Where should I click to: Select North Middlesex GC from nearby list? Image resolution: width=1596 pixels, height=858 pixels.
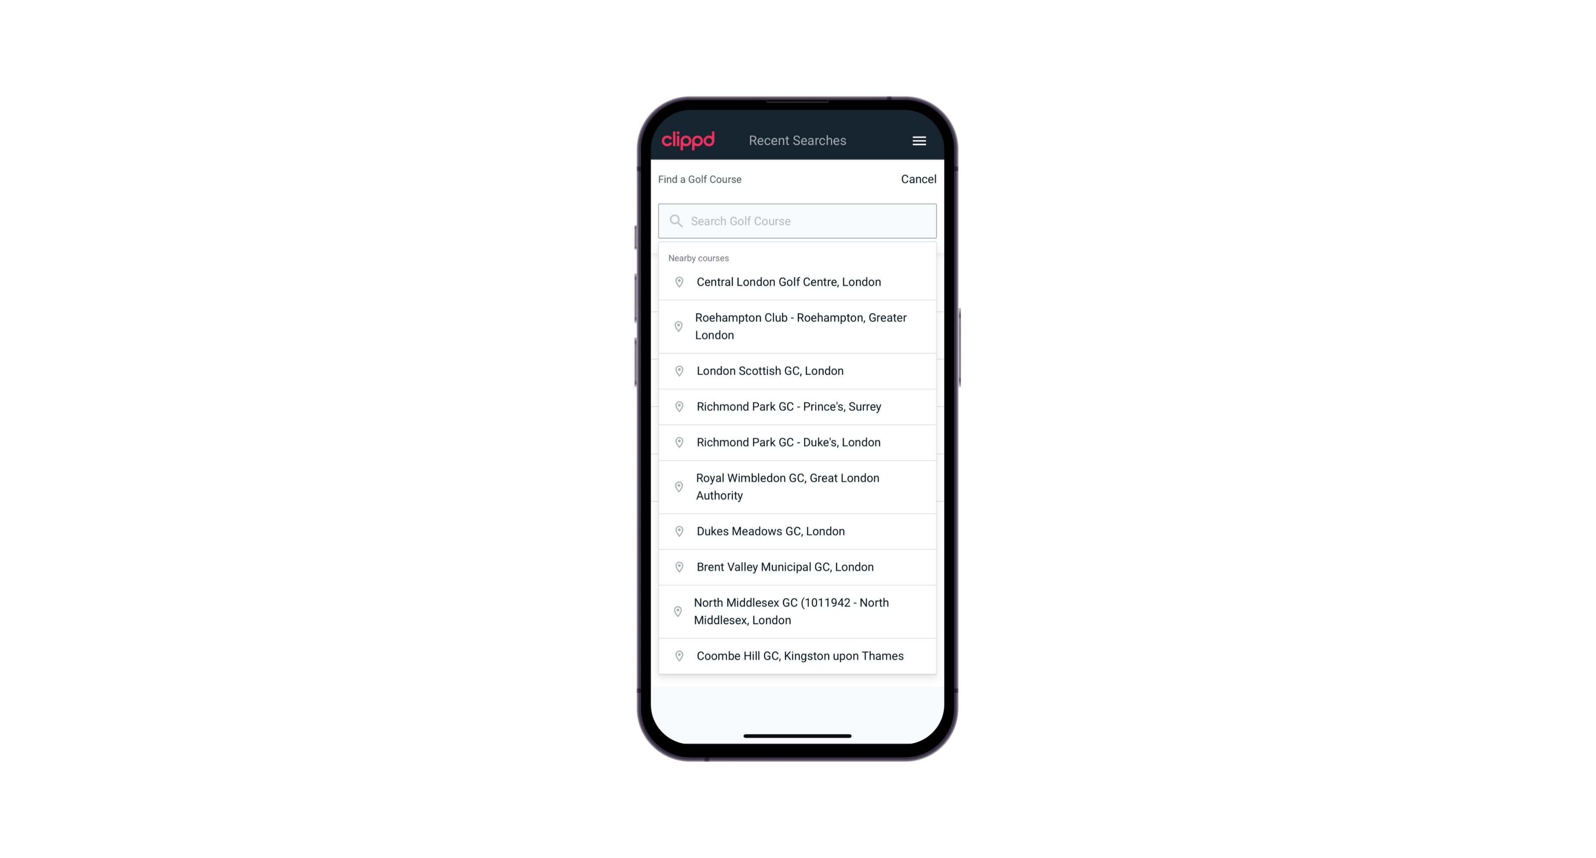click(x=798, y=612)
